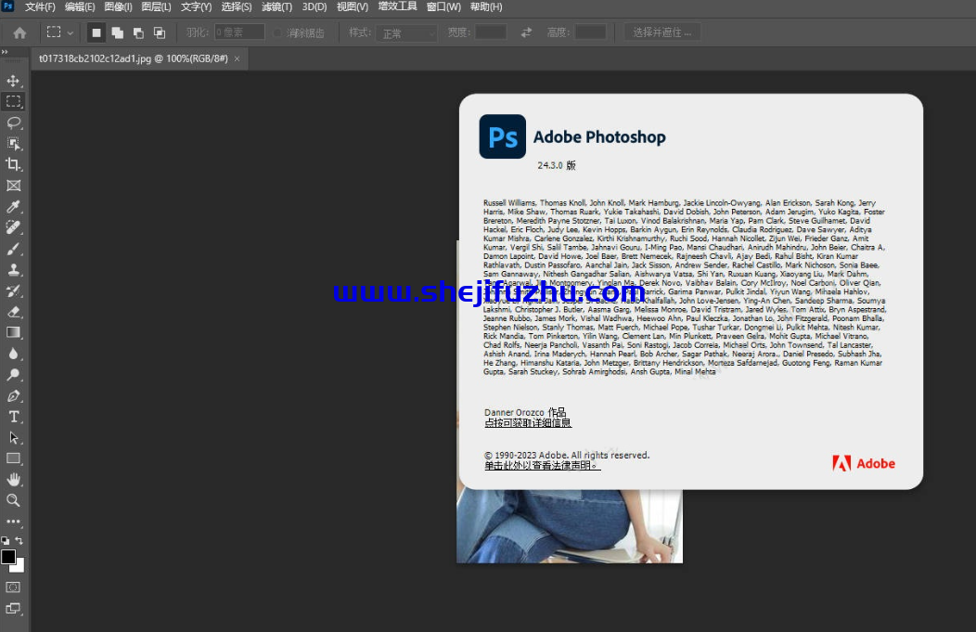This screenshot has height=632, width=976.
Task: Select the Move tool
Action: tap(13, 81)
